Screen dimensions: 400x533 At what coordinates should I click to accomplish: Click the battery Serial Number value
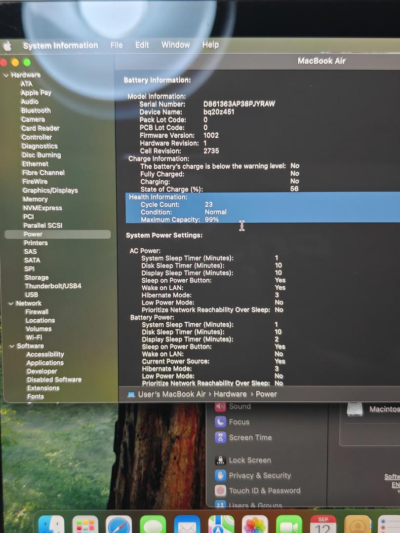point(239,104)
